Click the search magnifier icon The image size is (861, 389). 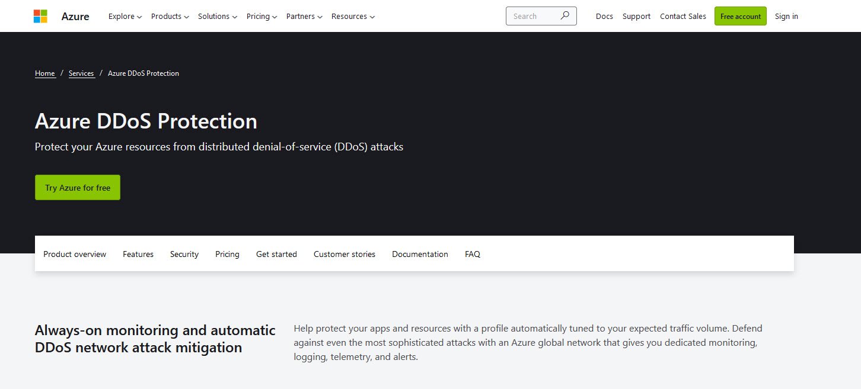(565, 16)
